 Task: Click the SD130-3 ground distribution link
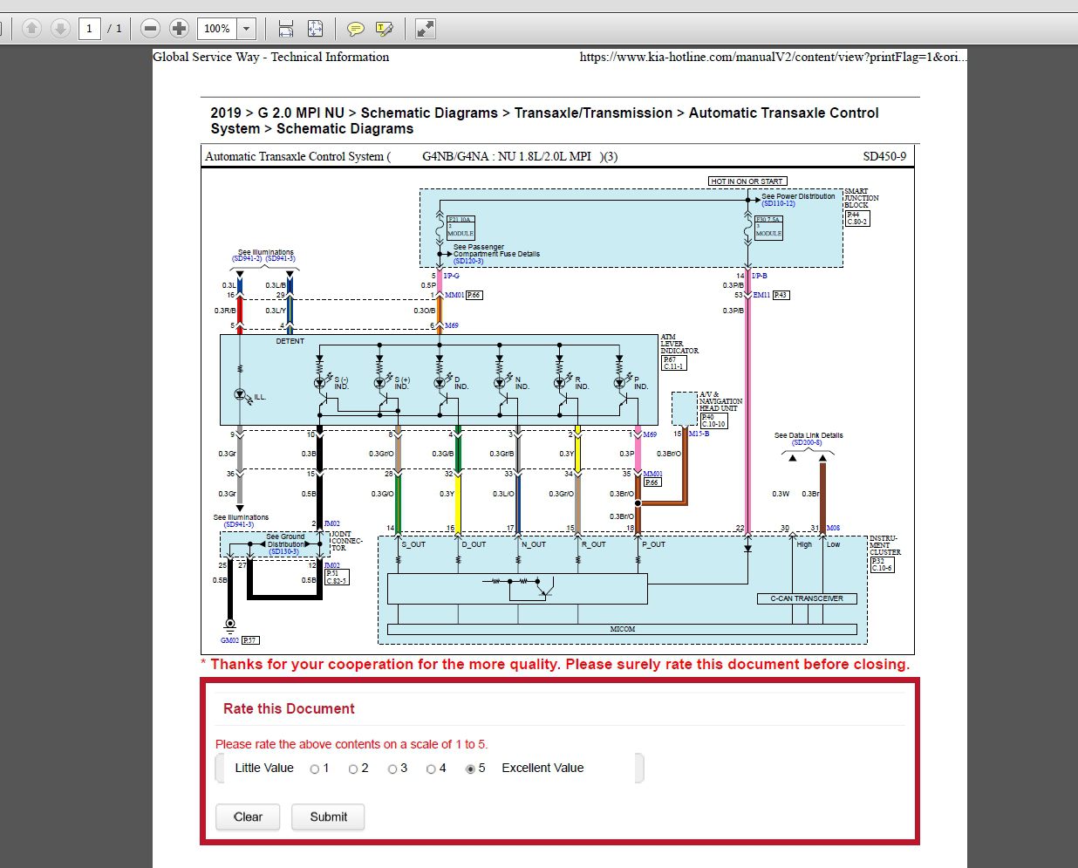click(284, 551)
